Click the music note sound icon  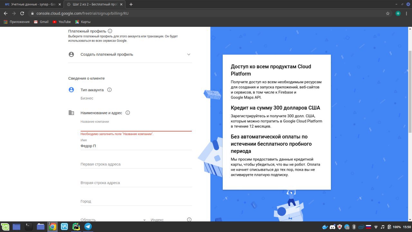(x=383, y=227)
